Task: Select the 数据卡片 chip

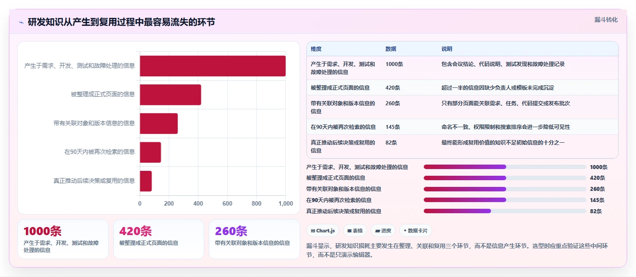Action: coord(416,231)
